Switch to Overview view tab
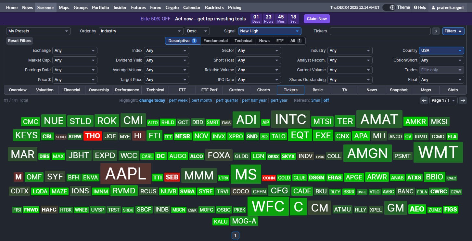472x241 pixels. (18, 90)
